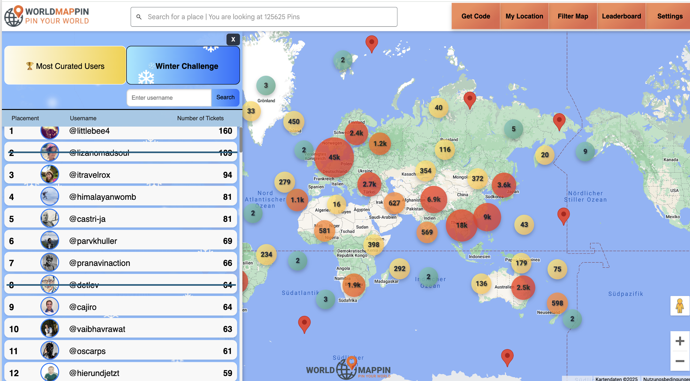Click the 2.4k cluster near Finland
The width and height of the screenshot is (690, 381).
coord(356,133)
